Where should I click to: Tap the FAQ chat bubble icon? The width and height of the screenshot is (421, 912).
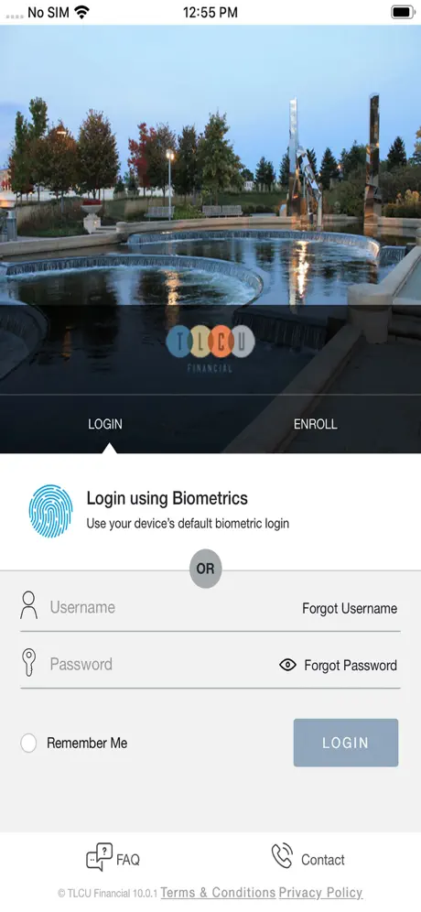(x=99, y=857)
